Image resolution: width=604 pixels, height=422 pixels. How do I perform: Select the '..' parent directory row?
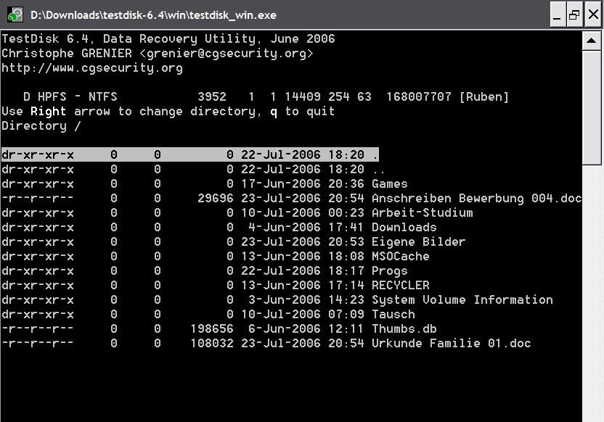click(192, 169)
